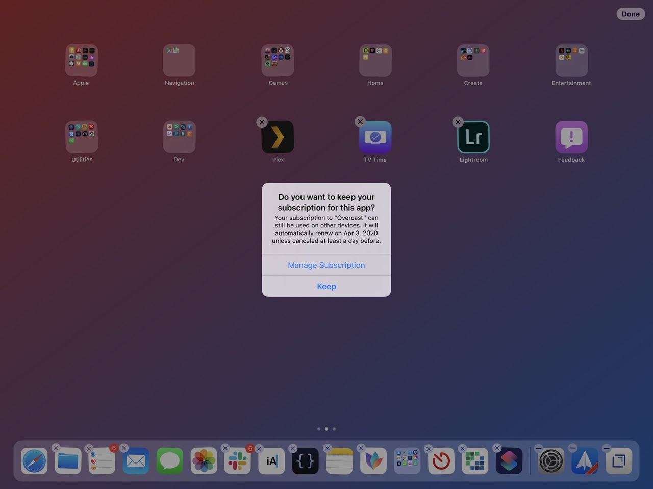The image size is (653, 489).
Task: Launch the Shortcuts app
Action: [x=509, y=460]
